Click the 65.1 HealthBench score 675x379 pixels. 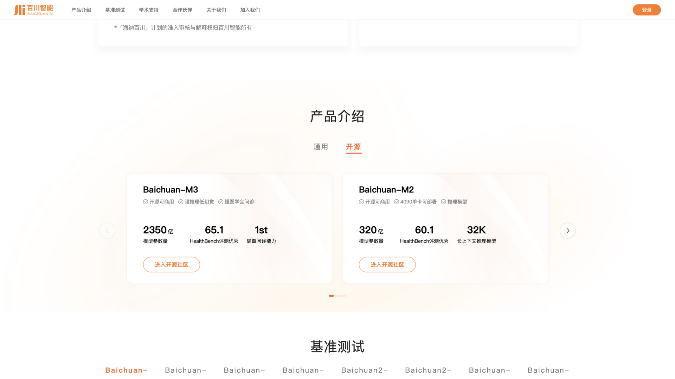(214, 230)
